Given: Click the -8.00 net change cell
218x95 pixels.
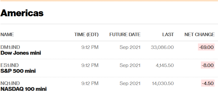Looking at the screenshot, I should click(208, 65).
